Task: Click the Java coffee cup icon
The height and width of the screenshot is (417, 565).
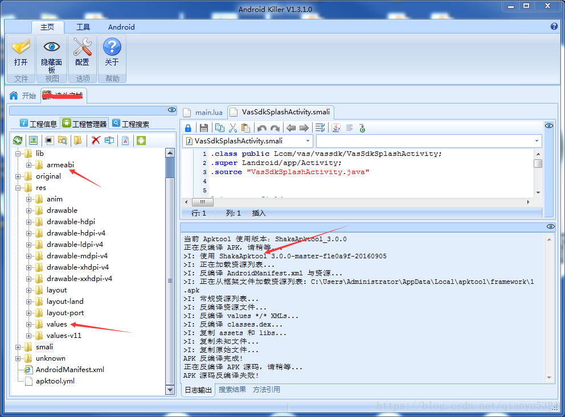Action: [336, 128]
